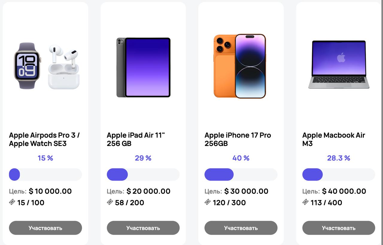Screen dimensions: 383x245
Task: Click the 40 % iPhone progress bar
Action: (x=241, y=174)
